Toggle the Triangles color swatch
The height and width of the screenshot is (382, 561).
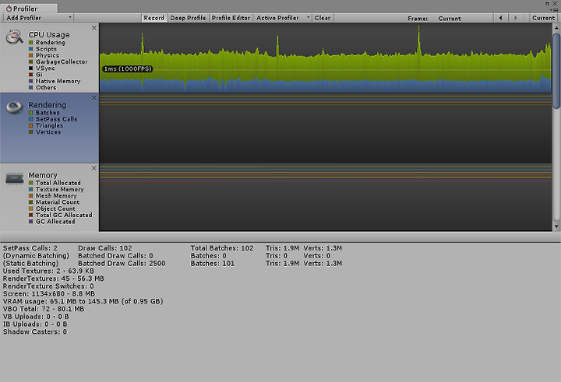point(30,125)
